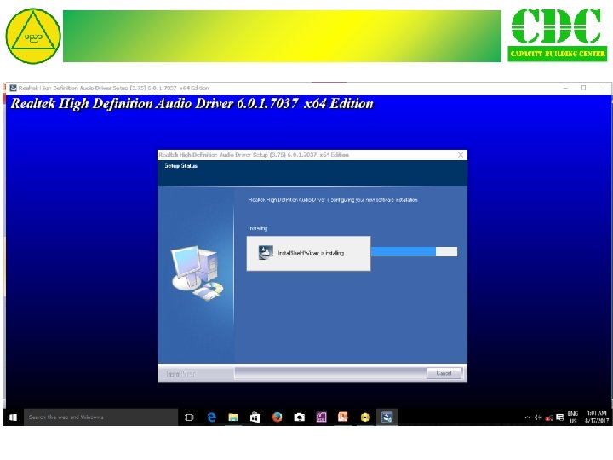613x460 pixels.
Task: Click the "Installing" status label
Action: pos(259,228)
